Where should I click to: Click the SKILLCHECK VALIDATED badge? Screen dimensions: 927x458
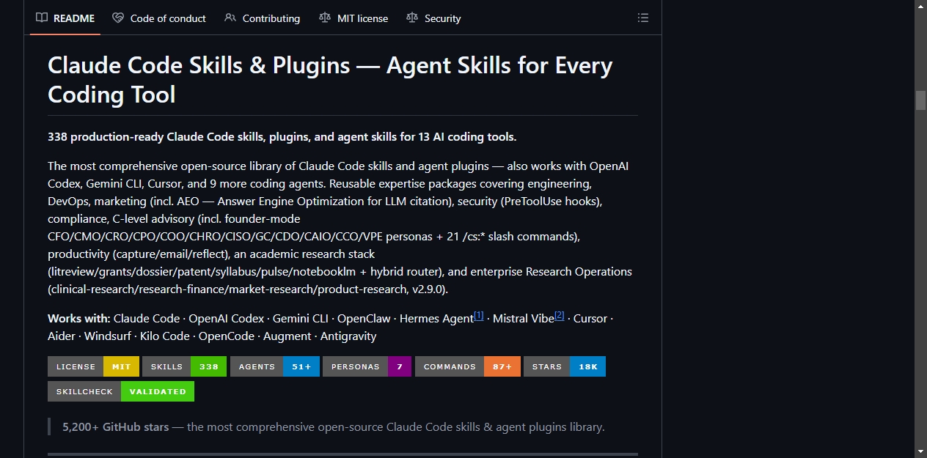click(121, 391)
